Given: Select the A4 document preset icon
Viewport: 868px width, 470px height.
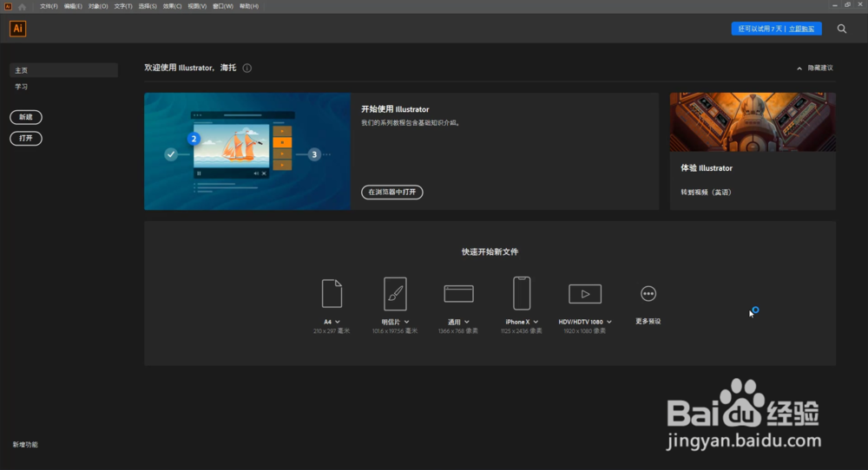Looking at the screenshot, I should pyautogui.click(x=332, y=293).
